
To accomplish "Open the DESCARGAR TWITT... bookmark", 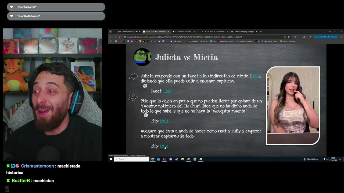I will click(270, 41).
